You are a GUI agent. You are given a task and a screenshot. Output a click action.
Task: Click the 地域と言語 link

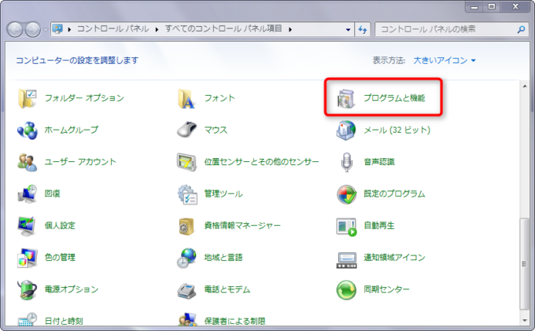(x=223, y=258)
